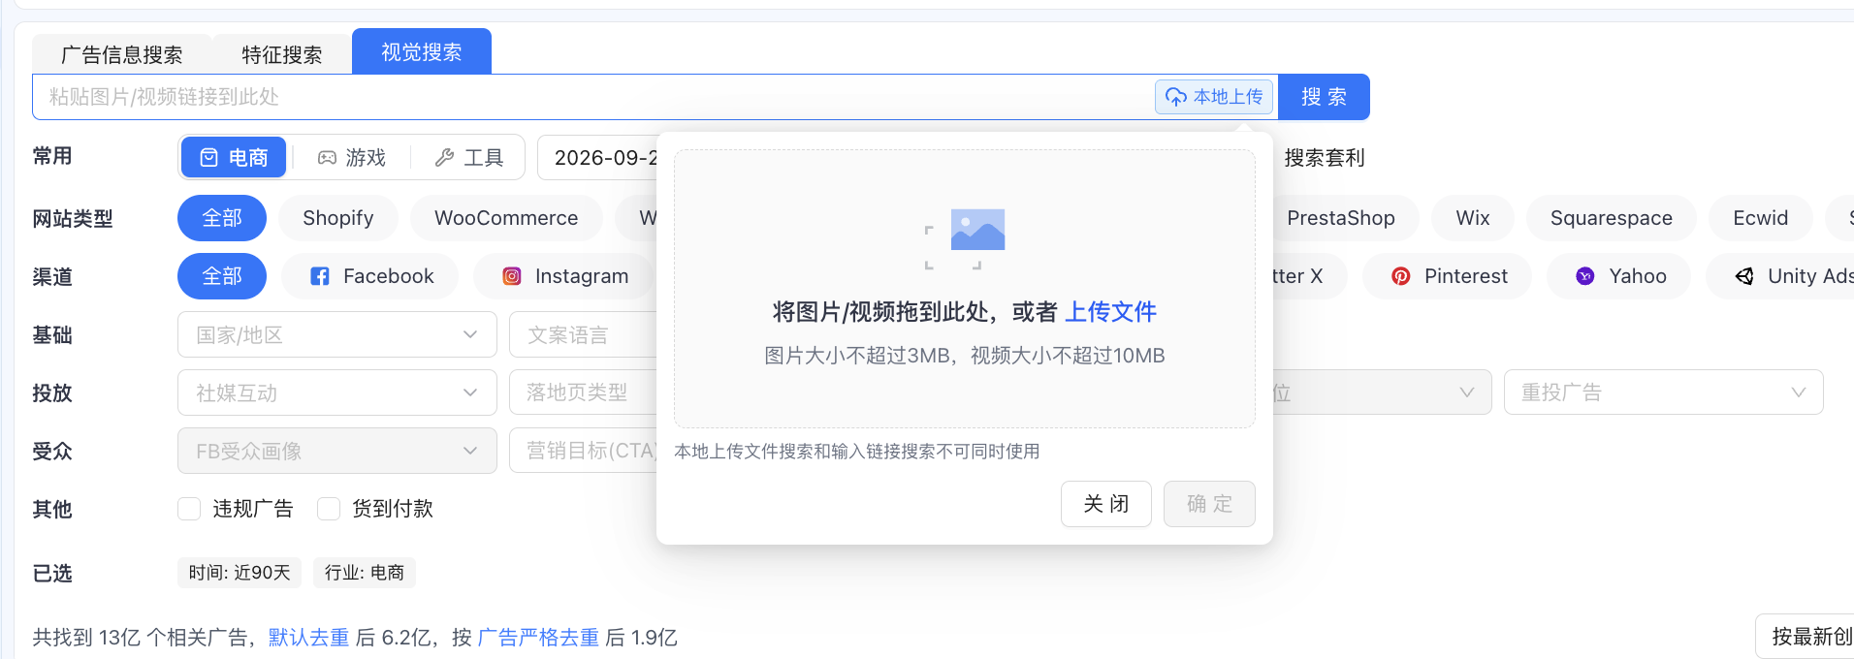1854x659 pixels.
Task: Click the Unity Ads logo icon
Action: 1744,276
